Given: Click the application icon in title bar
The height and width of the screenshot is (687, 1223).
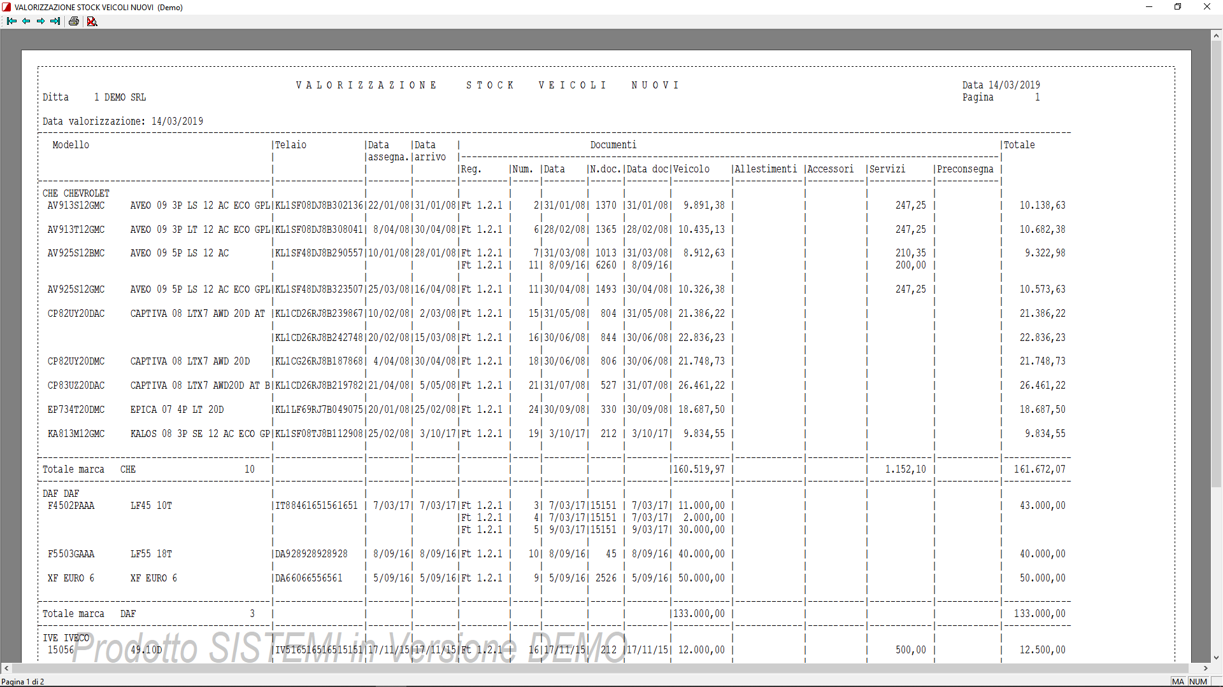Looking at the screenshot, I should coord(7,7).
